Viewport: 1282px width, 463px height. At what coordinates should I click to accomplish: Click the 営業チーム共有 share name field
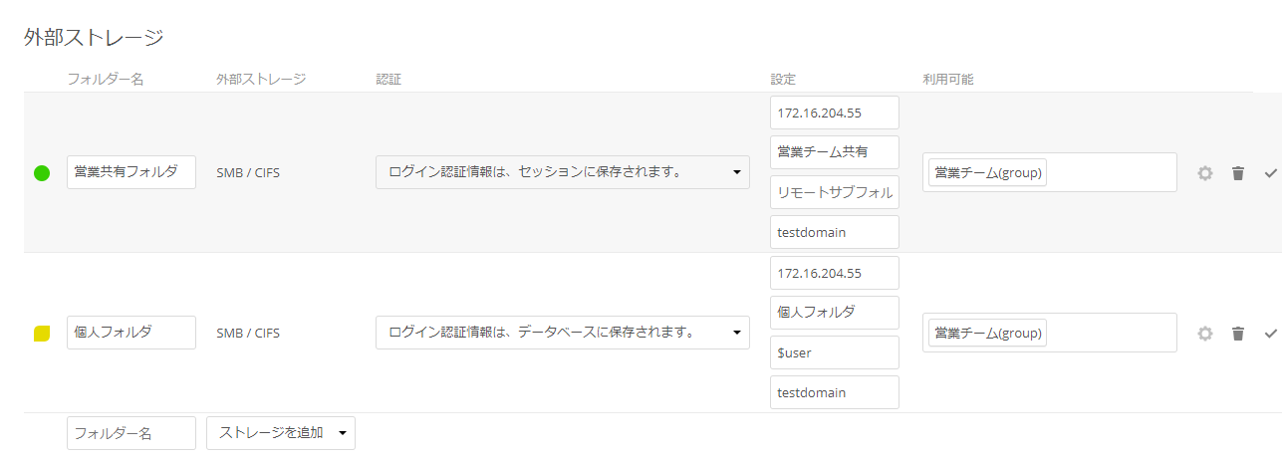tap(834, 152)
